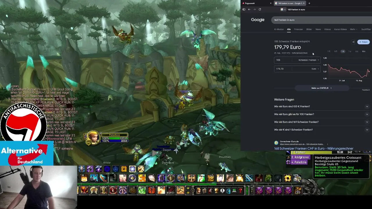Viewport: 372px width, 209px height.
Task: Open the red question mark help button
Action: pyautogui.click(x=240, y=191)
